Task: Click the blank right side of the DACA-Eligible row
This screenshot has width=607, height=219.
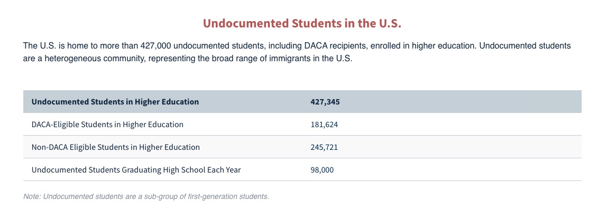Action: tap(461, 125)
